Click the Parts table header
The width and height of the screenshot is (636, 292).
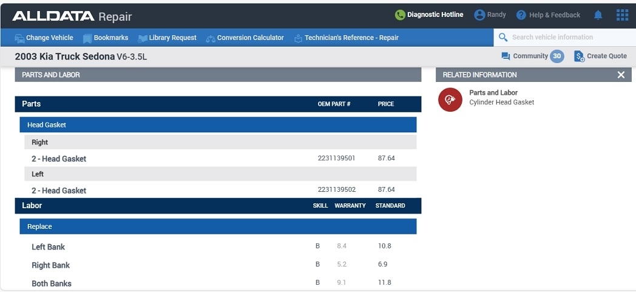click(x=218, y=104)
